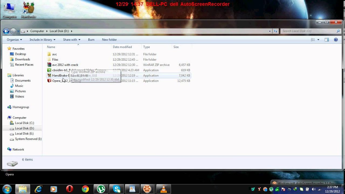Open the Music library
Viewport: 345px width, 194px height.
pos(19,86)
